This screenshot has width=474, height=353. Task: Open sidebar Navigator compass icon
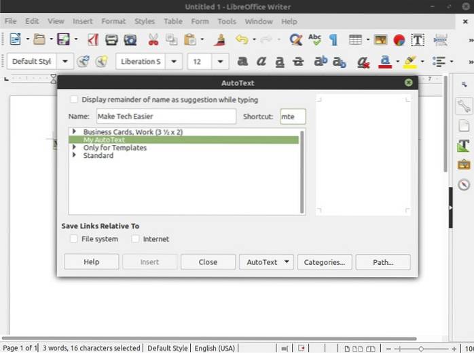pos(464,184)
